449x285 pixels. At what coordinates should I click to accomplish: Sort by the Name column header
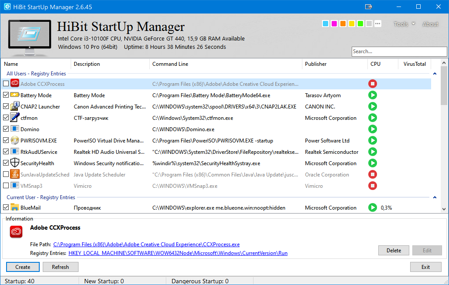click(x=36, y=64)
